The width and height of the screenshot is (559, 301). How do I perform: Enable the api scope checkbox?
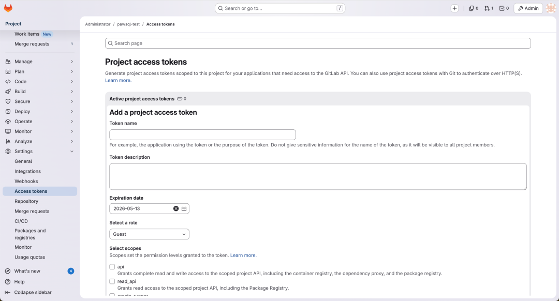112,267
